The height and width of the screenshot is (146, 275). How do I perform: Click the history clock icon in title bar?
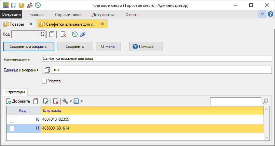38,5
